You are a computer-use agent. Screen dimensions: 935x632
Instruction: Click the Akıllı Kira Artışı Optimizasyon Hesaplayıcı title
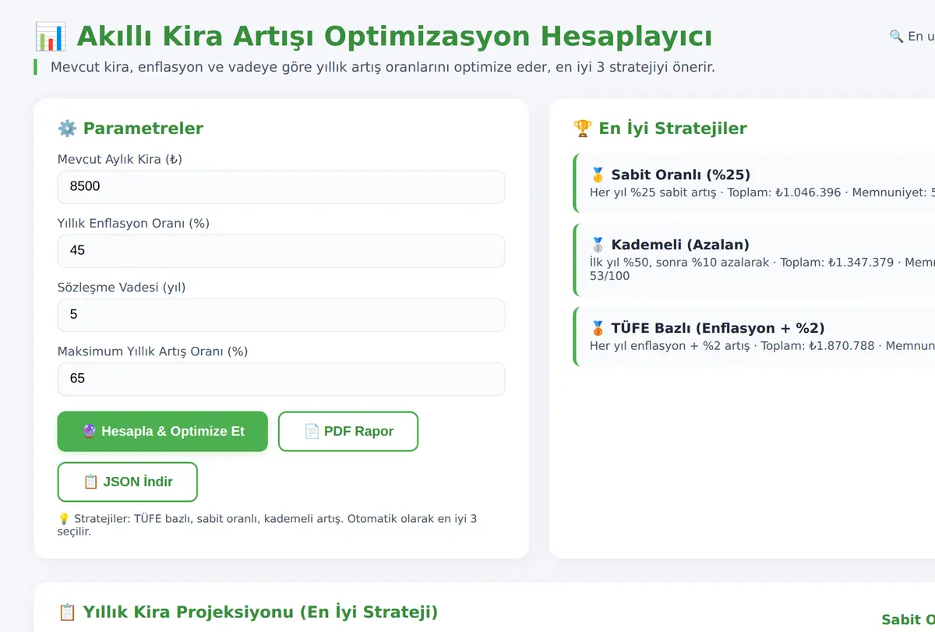click(x=373, y=37)
